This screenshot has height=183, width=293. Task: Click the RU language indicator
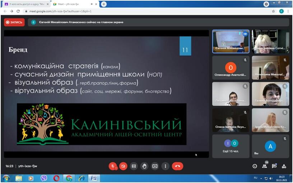click(255, 178)
